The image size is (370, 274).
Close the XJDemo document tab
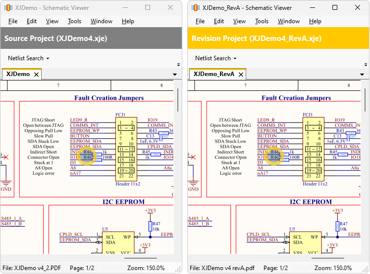(36, 75)
